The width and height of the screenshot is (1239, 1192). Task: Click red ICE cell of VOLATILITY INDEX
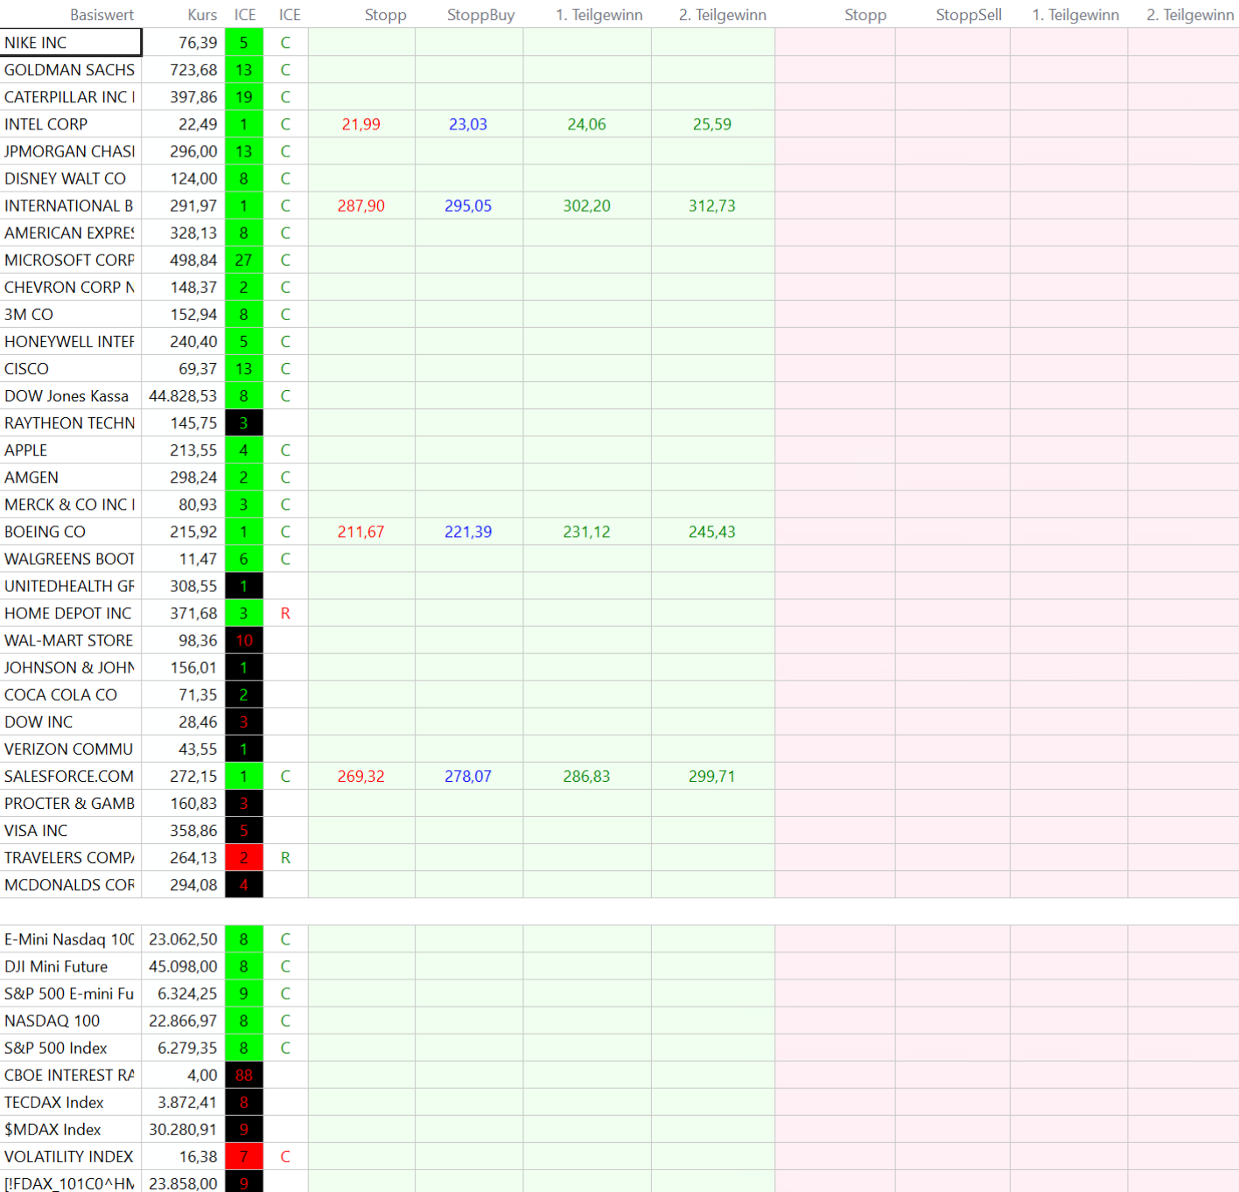point(243,1156)
